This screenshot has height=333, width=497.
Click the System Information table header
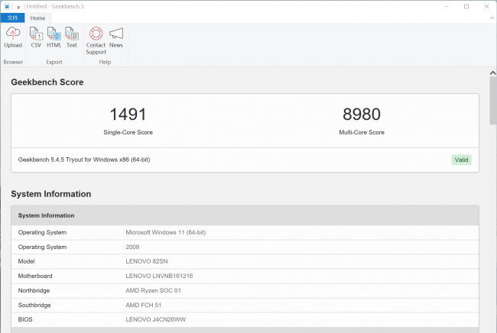click(x=245, y=215)
